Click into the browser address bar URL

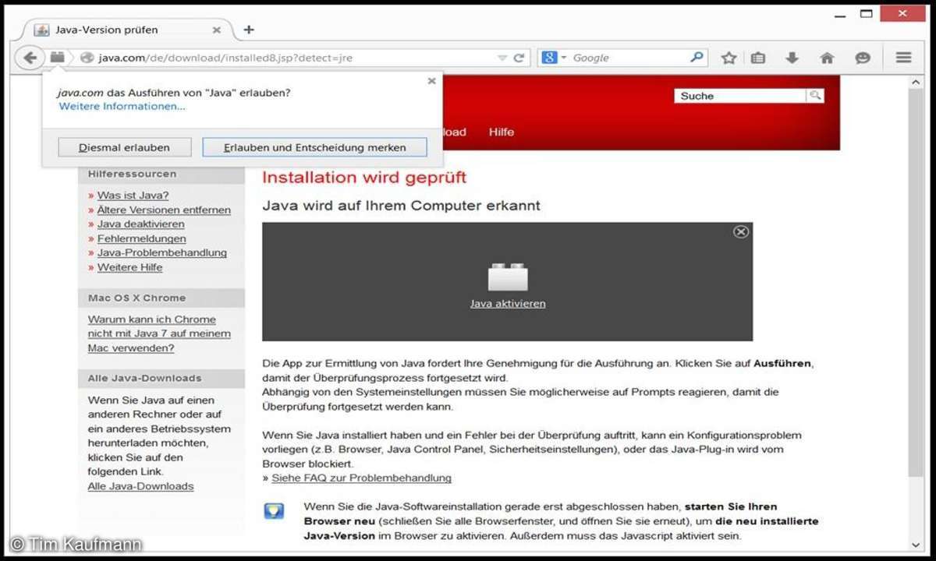click(295, 58)
